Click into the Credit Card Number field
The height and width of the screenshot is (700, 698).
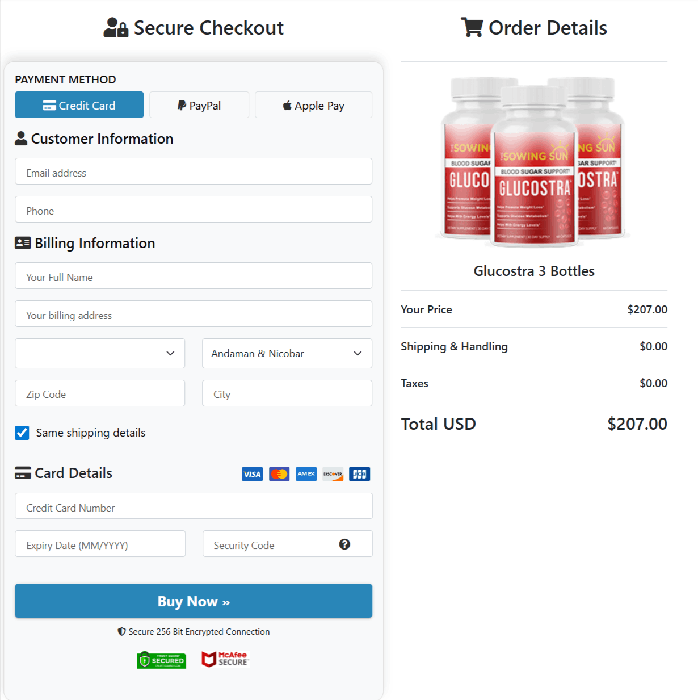(194, 507)
